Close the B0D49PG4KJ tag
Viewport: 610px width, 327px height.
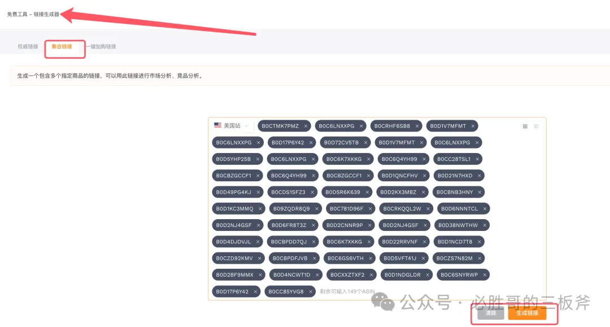point(258,192)
